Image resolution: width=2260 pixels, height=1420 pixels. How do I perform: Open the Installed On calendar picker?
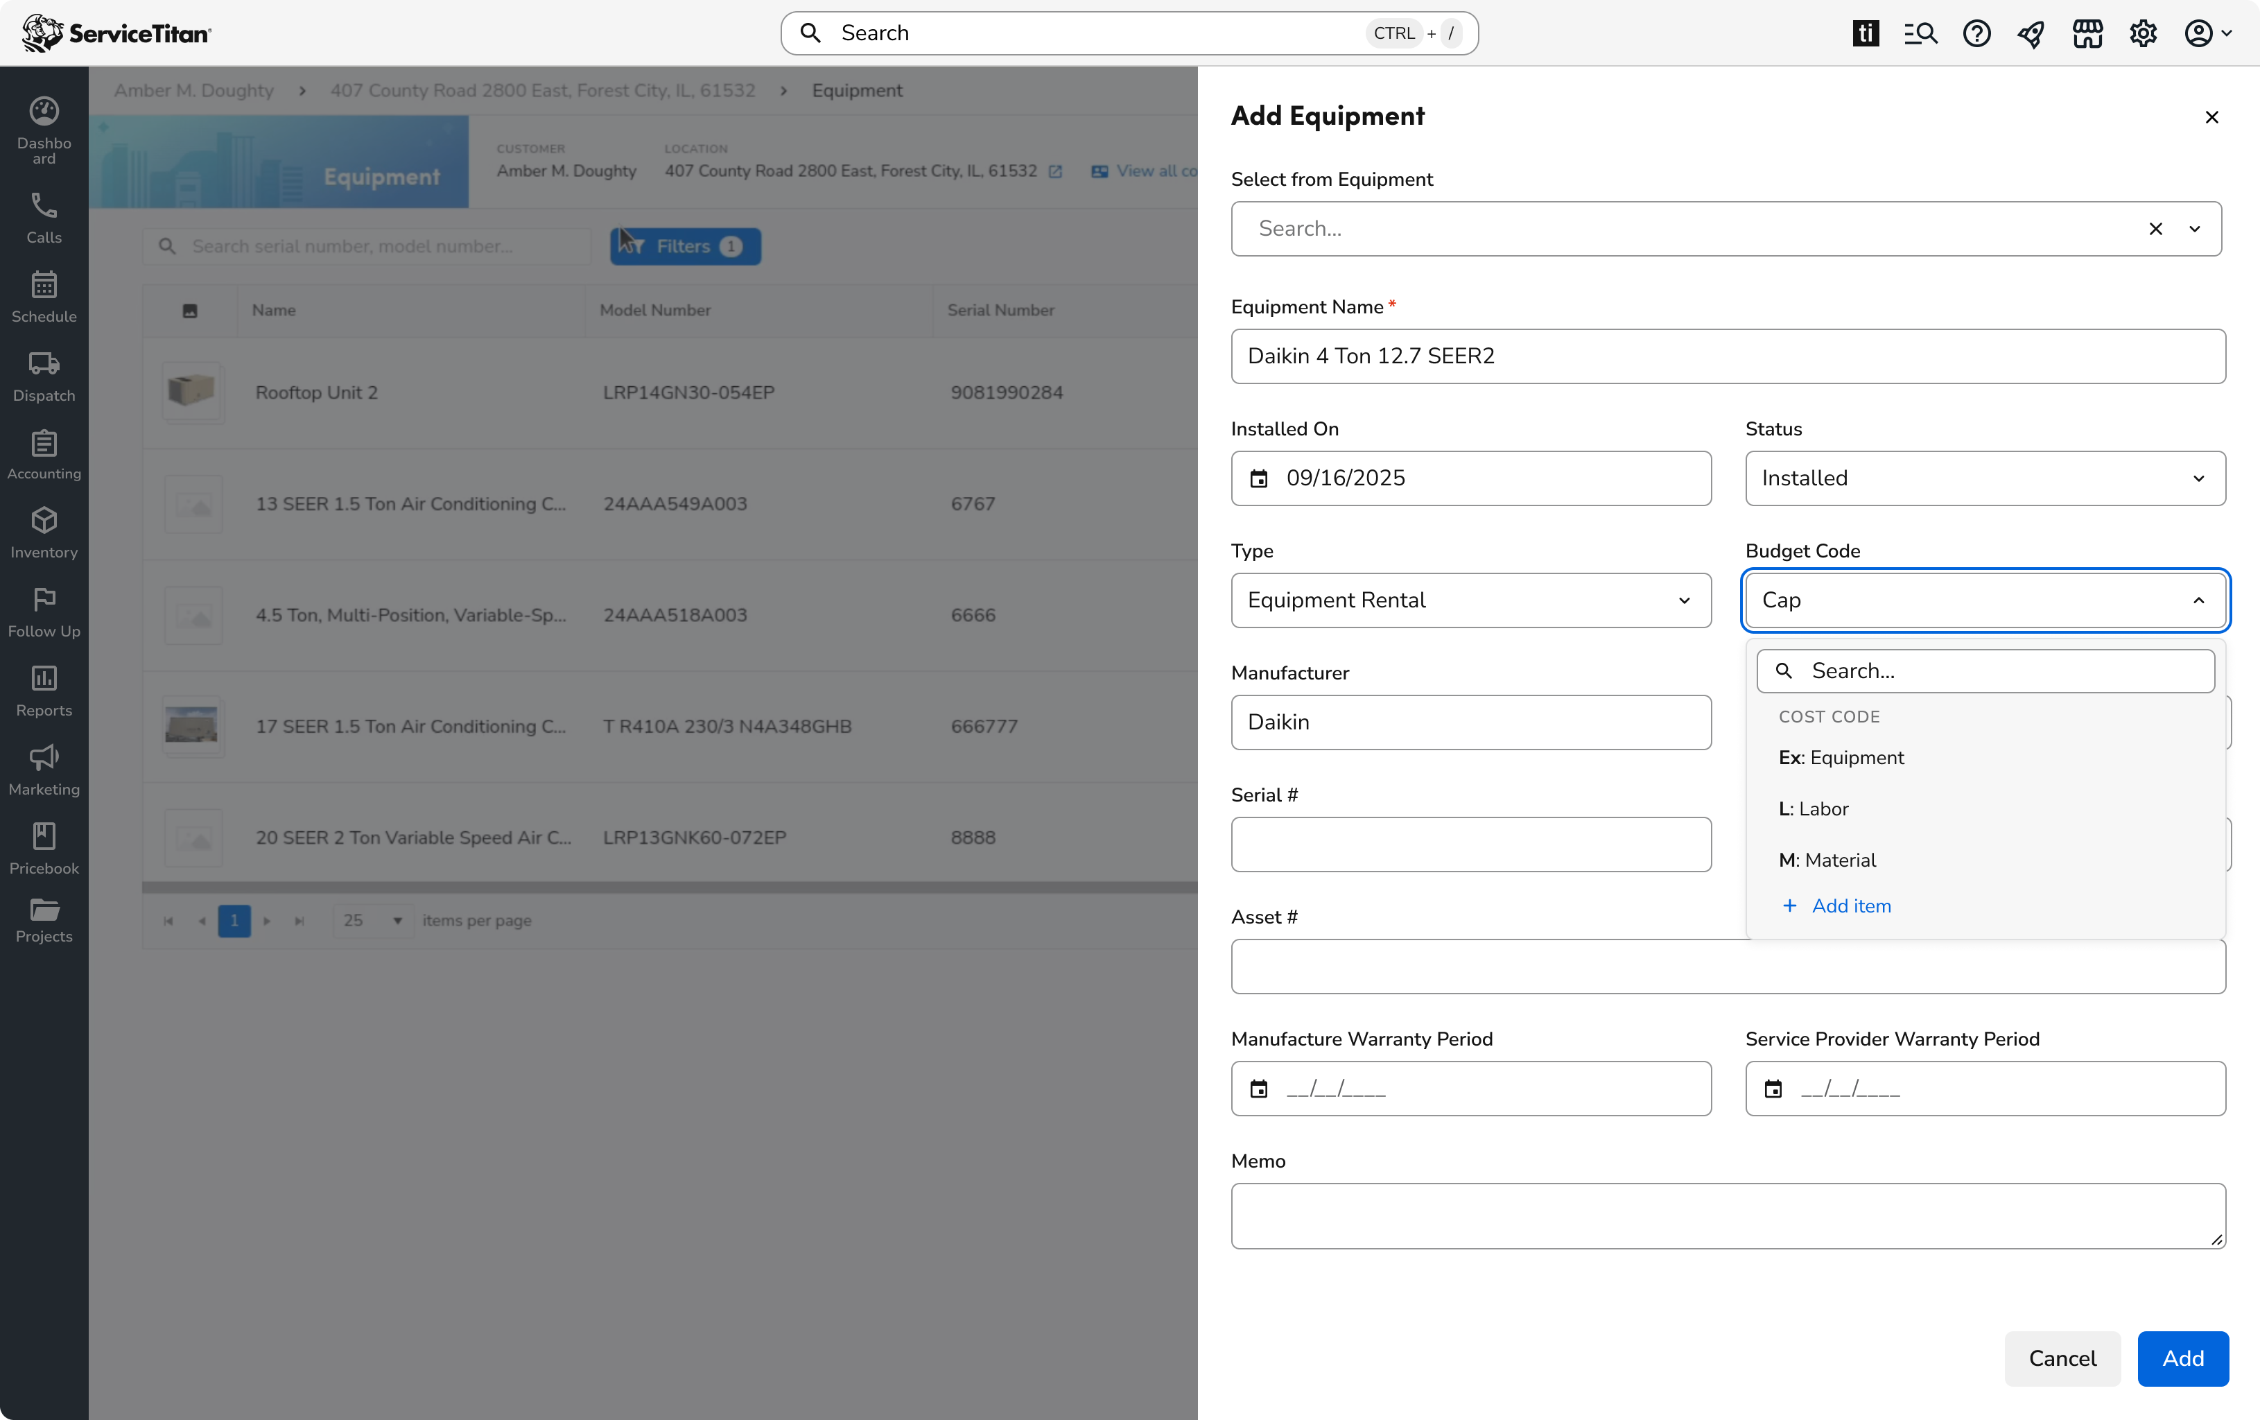(x=1258, y=478)
